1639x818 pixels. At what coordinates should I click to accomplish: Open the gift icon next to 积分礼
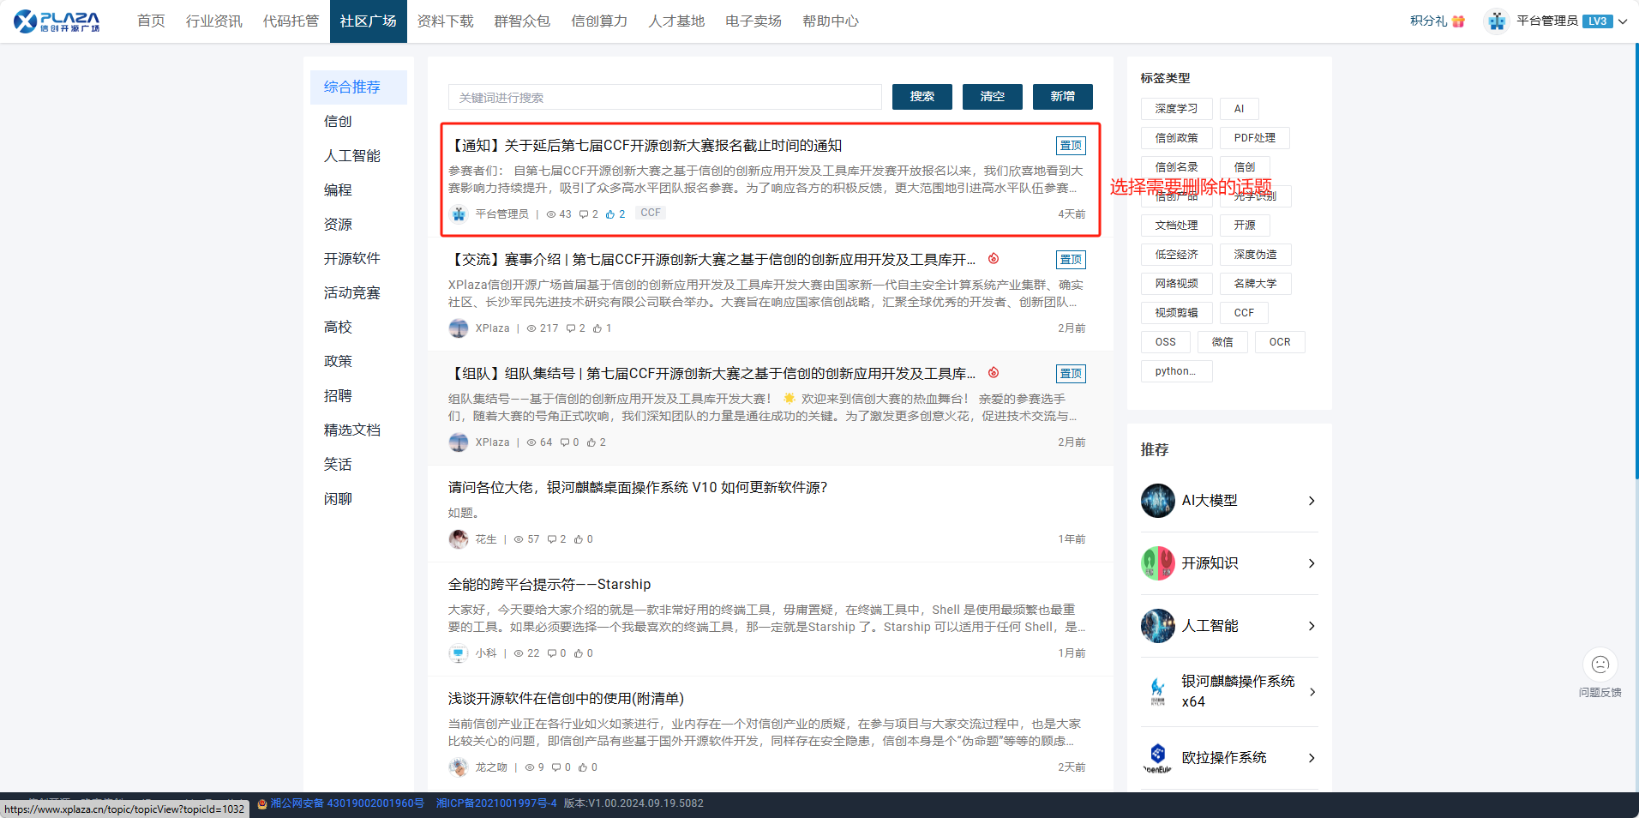point(1458,21)
